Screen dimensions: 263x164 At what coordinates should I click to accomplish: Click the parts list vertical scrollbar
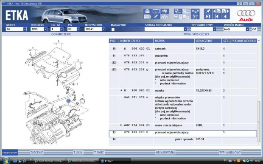pos(259,92)
